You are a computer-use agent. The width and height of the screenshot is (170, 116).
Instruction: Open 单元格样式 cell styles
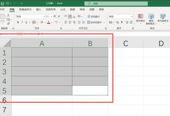163,19
